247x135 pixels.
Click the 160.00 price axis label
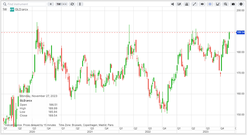(240, 94)
